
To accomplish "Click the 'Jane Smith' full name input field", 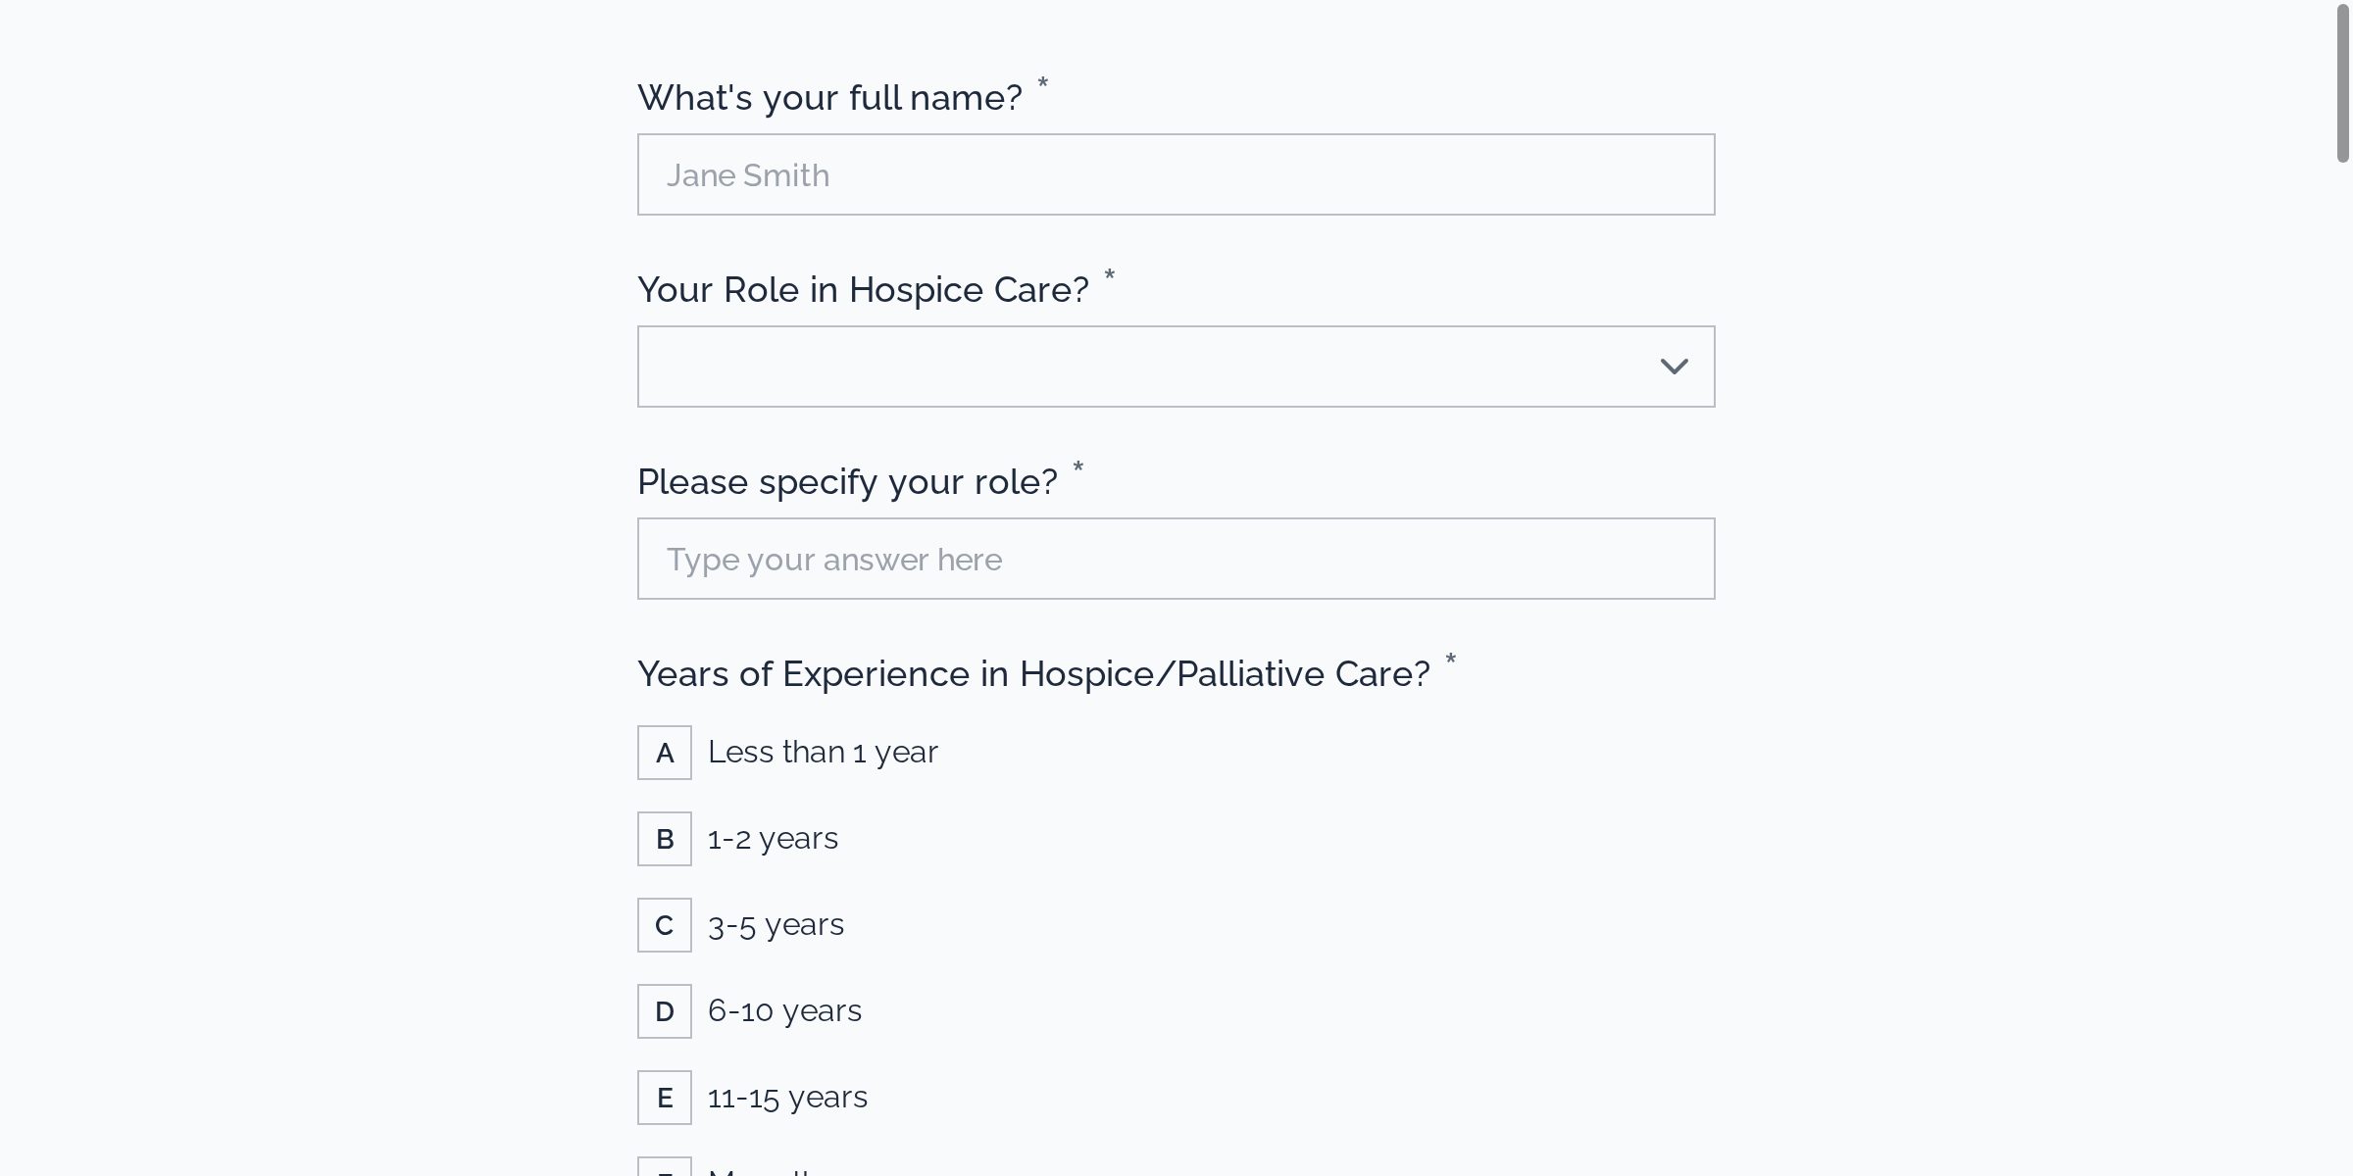I will (1176, 173).
